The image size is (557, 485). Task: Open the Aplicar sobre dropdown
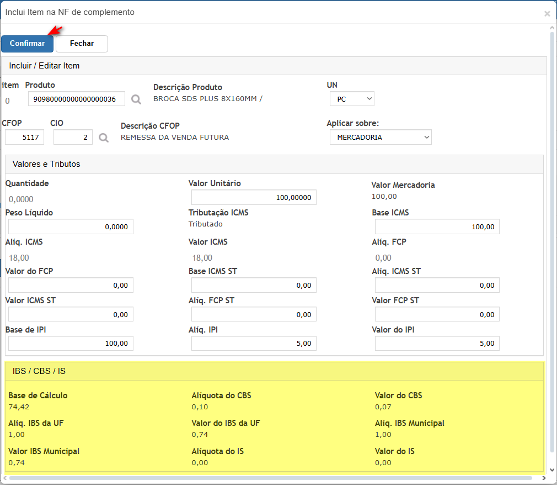tap(381, 137)
